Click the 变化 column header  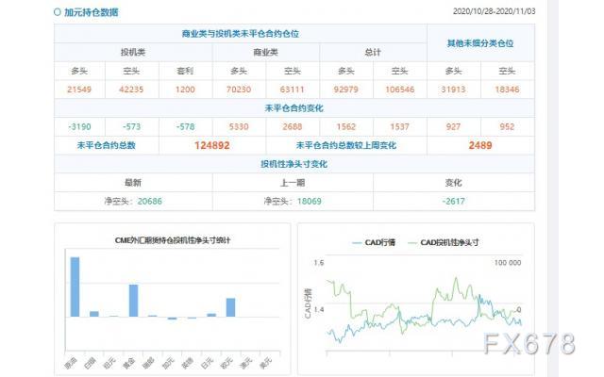tap(453, 182)
